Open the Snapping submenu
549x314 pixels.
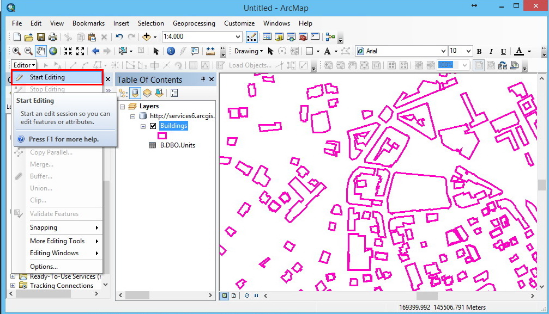57,227
